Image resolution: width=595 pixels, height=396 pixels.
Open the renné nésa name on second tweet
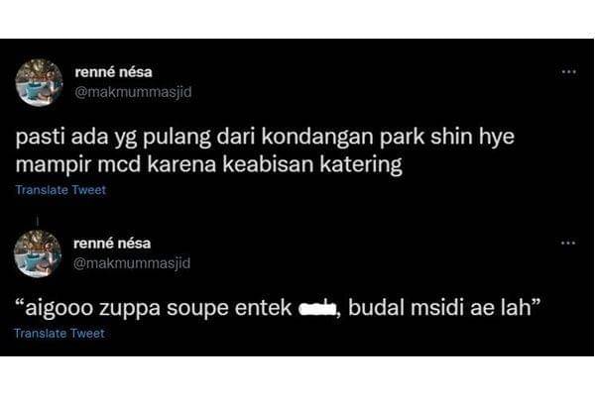(112, 244)
